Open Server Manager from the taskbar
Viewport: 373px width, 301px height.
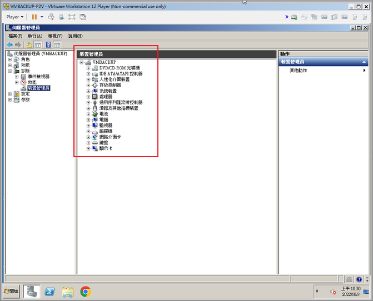coord(32,292)
